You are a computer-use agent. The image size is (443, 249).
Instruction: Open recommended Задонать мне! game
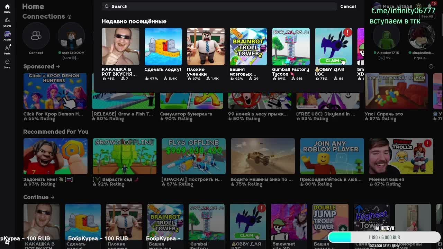pyautogui.click(x=55, y=156)
